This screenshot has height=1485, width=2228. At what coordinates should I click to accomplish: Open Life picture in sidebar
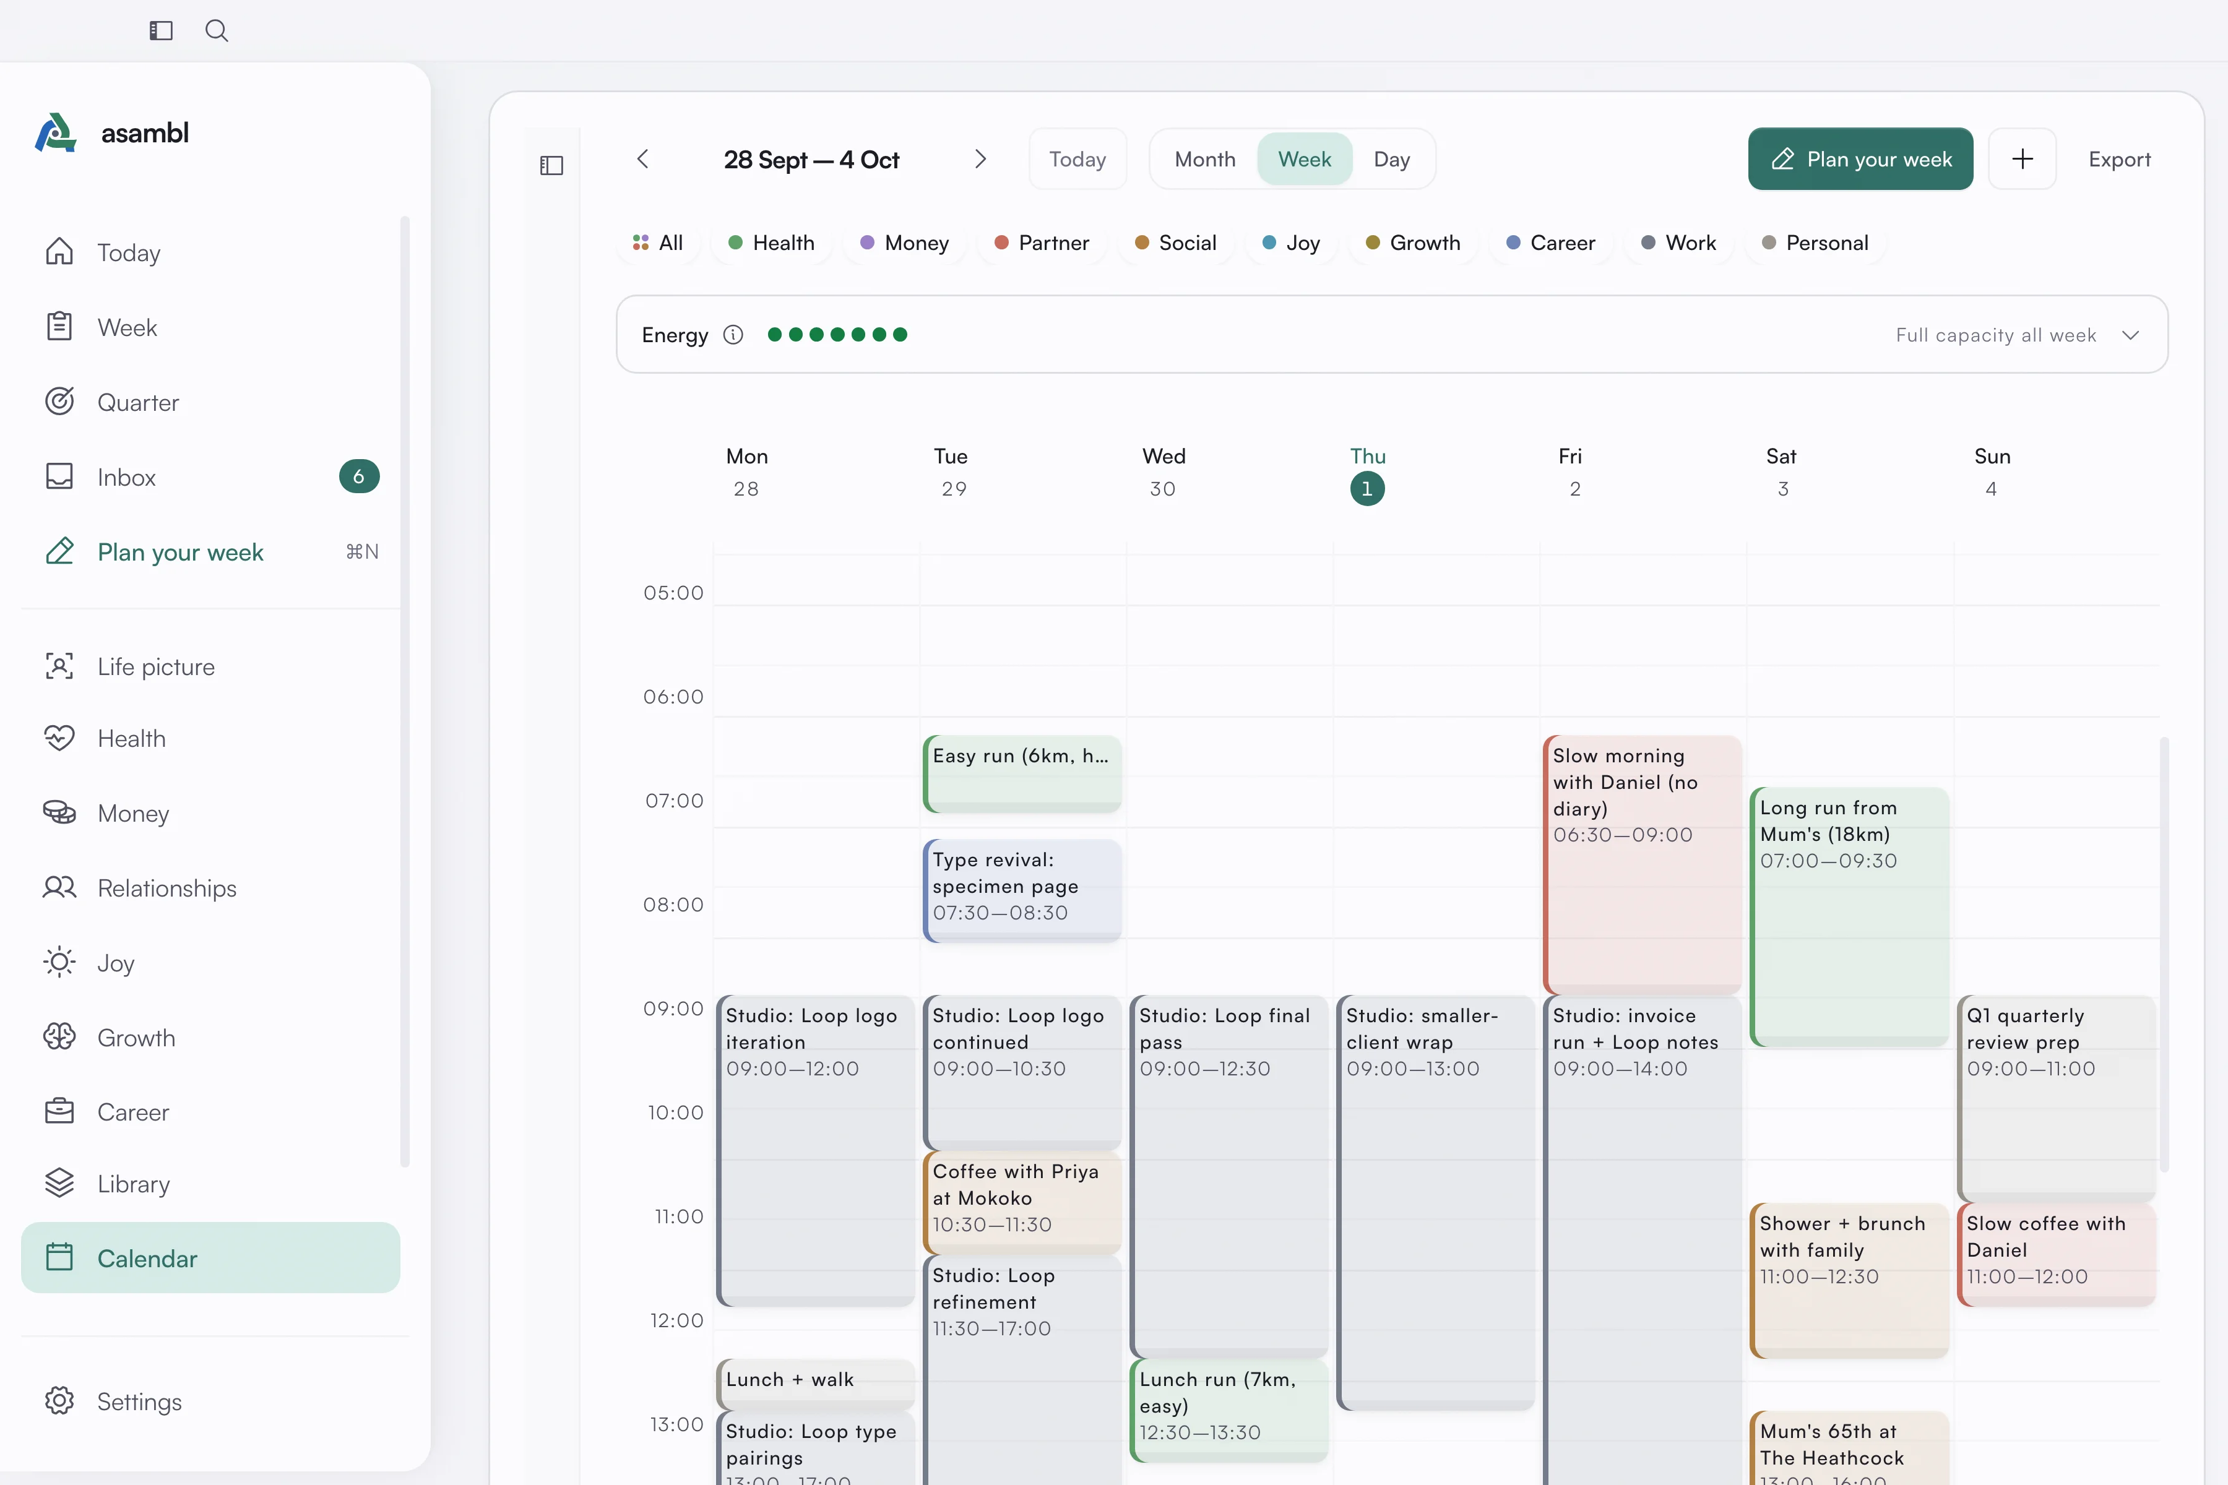click(x=210, y=667)
